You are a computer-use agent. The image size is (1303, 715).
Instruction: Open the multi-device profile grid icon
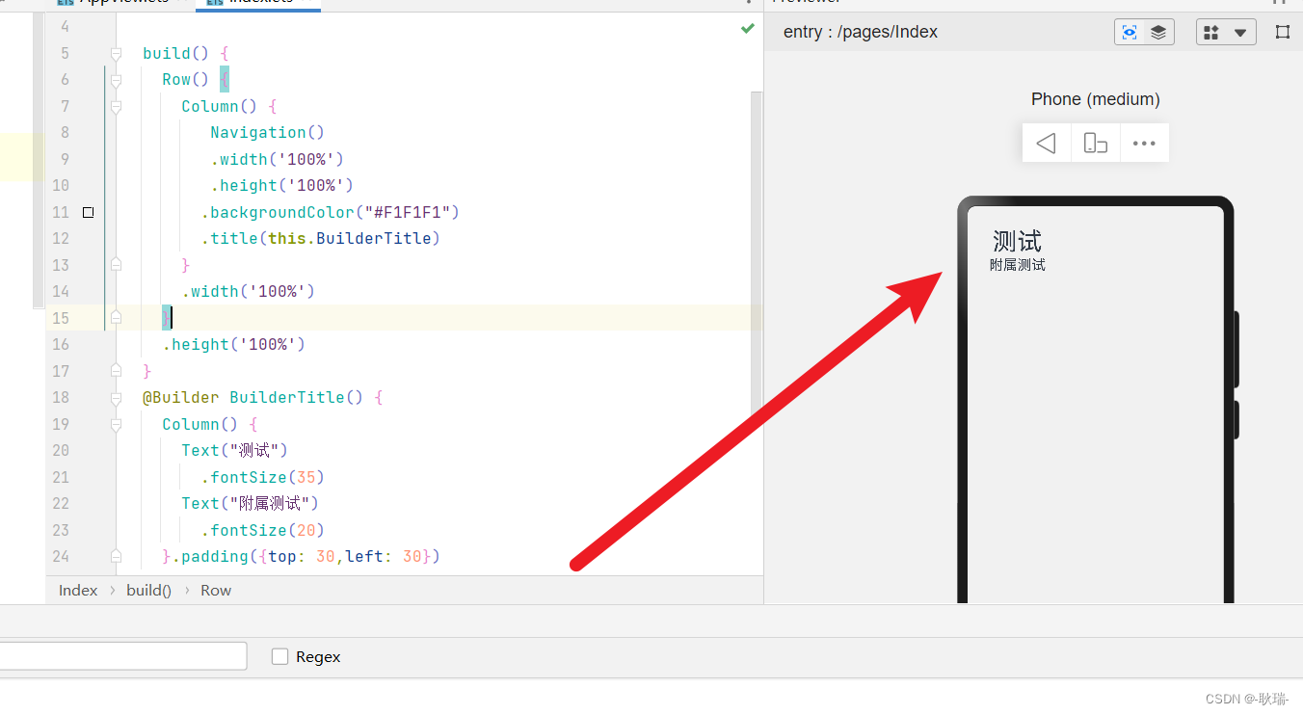coord(1211,32)
